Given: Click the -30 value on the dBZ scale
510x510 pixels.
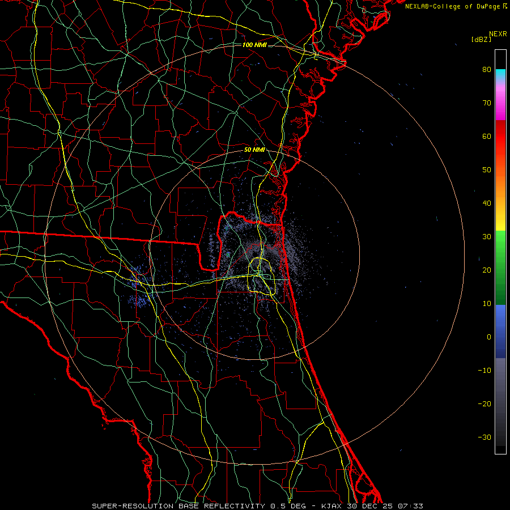Looking at the screenshot, I should (484, 437).
